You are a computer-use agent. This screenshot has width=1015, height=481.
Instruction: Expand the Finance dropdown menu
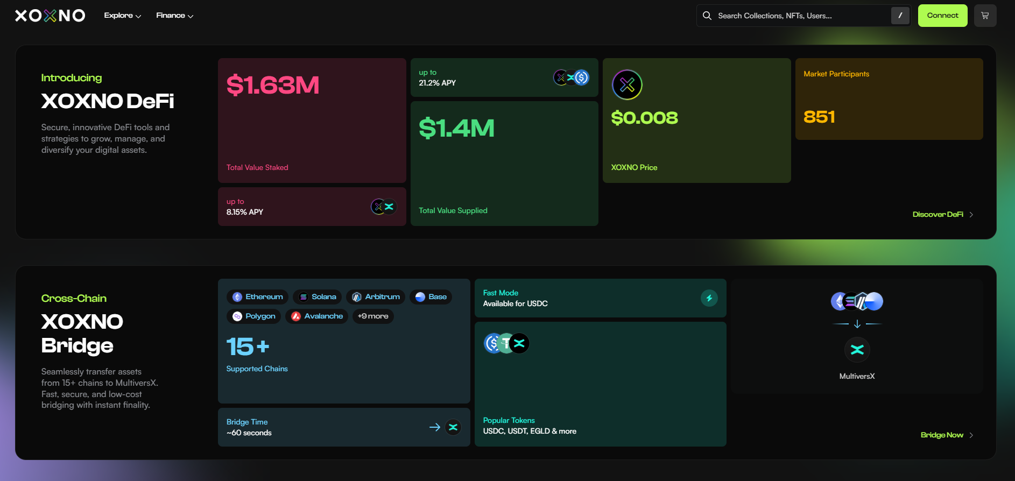174,16
